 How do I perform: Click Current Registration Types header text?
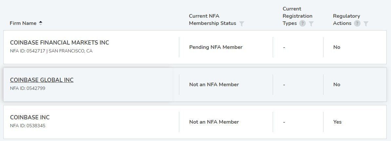point(298,16)
